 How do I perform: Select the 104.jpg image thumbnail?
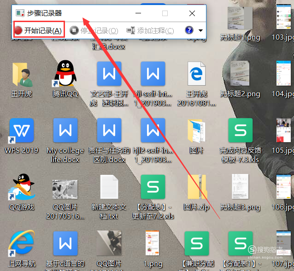(283, 73)
